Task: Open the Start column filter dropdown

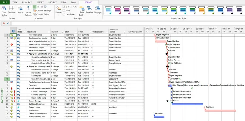Action: pos(76,32)
